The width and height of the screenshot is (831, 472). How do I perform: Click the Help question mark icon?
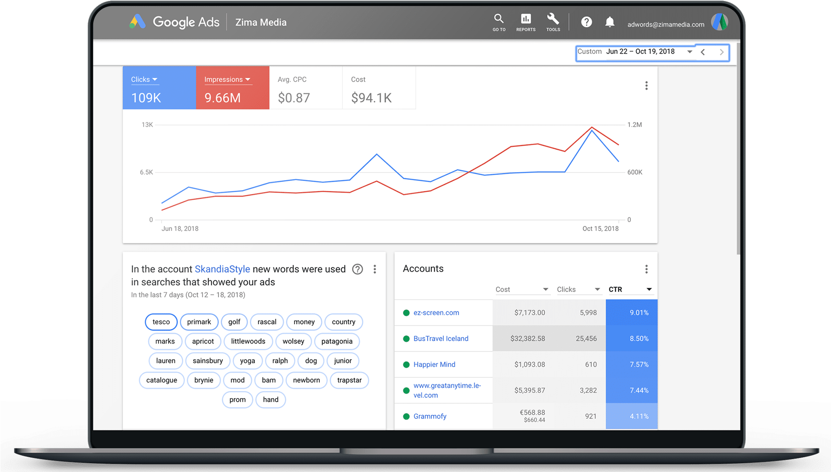point(586,22)
